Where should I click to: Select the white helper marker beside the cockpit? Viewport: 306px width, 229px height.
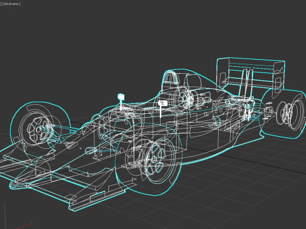163,103
